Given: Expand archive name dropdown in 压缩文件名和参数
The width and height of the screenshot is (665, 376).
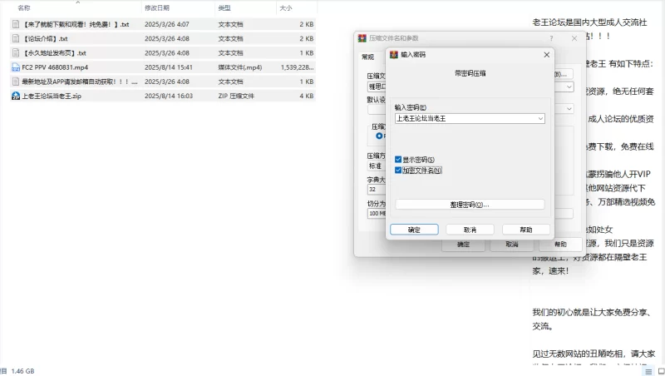Looking at the screenshot, I should [x=569, y=87].
